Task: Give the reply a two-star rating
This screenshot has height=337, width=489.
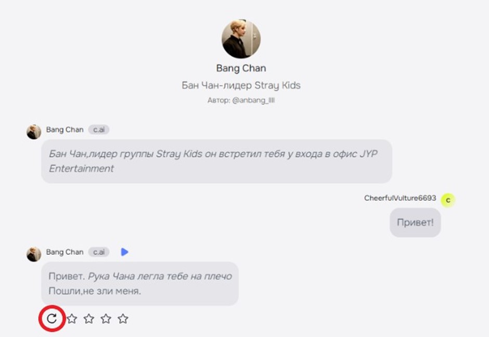Action: (x=89, y=319)
